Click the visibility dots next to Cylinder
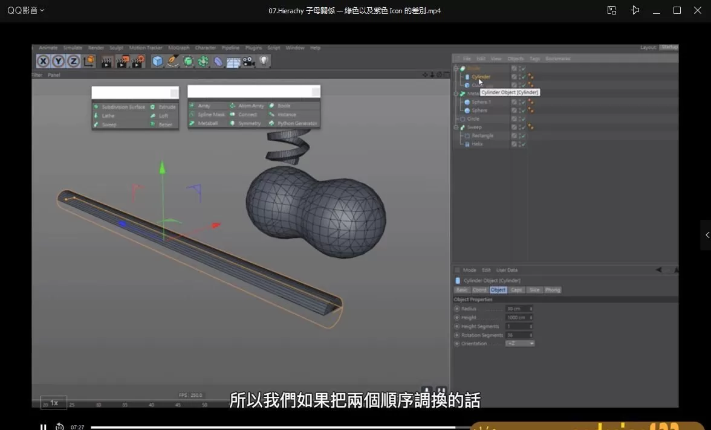The image size is (711, 430). pos(519,77)
